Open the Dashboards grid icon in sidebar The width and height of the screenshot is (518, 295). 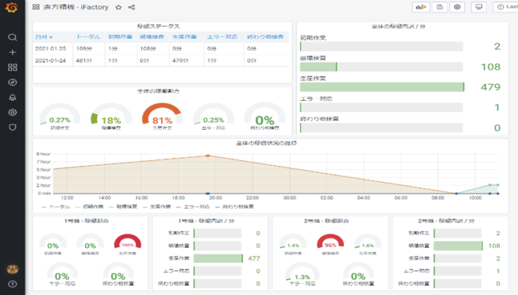point(12,67)
